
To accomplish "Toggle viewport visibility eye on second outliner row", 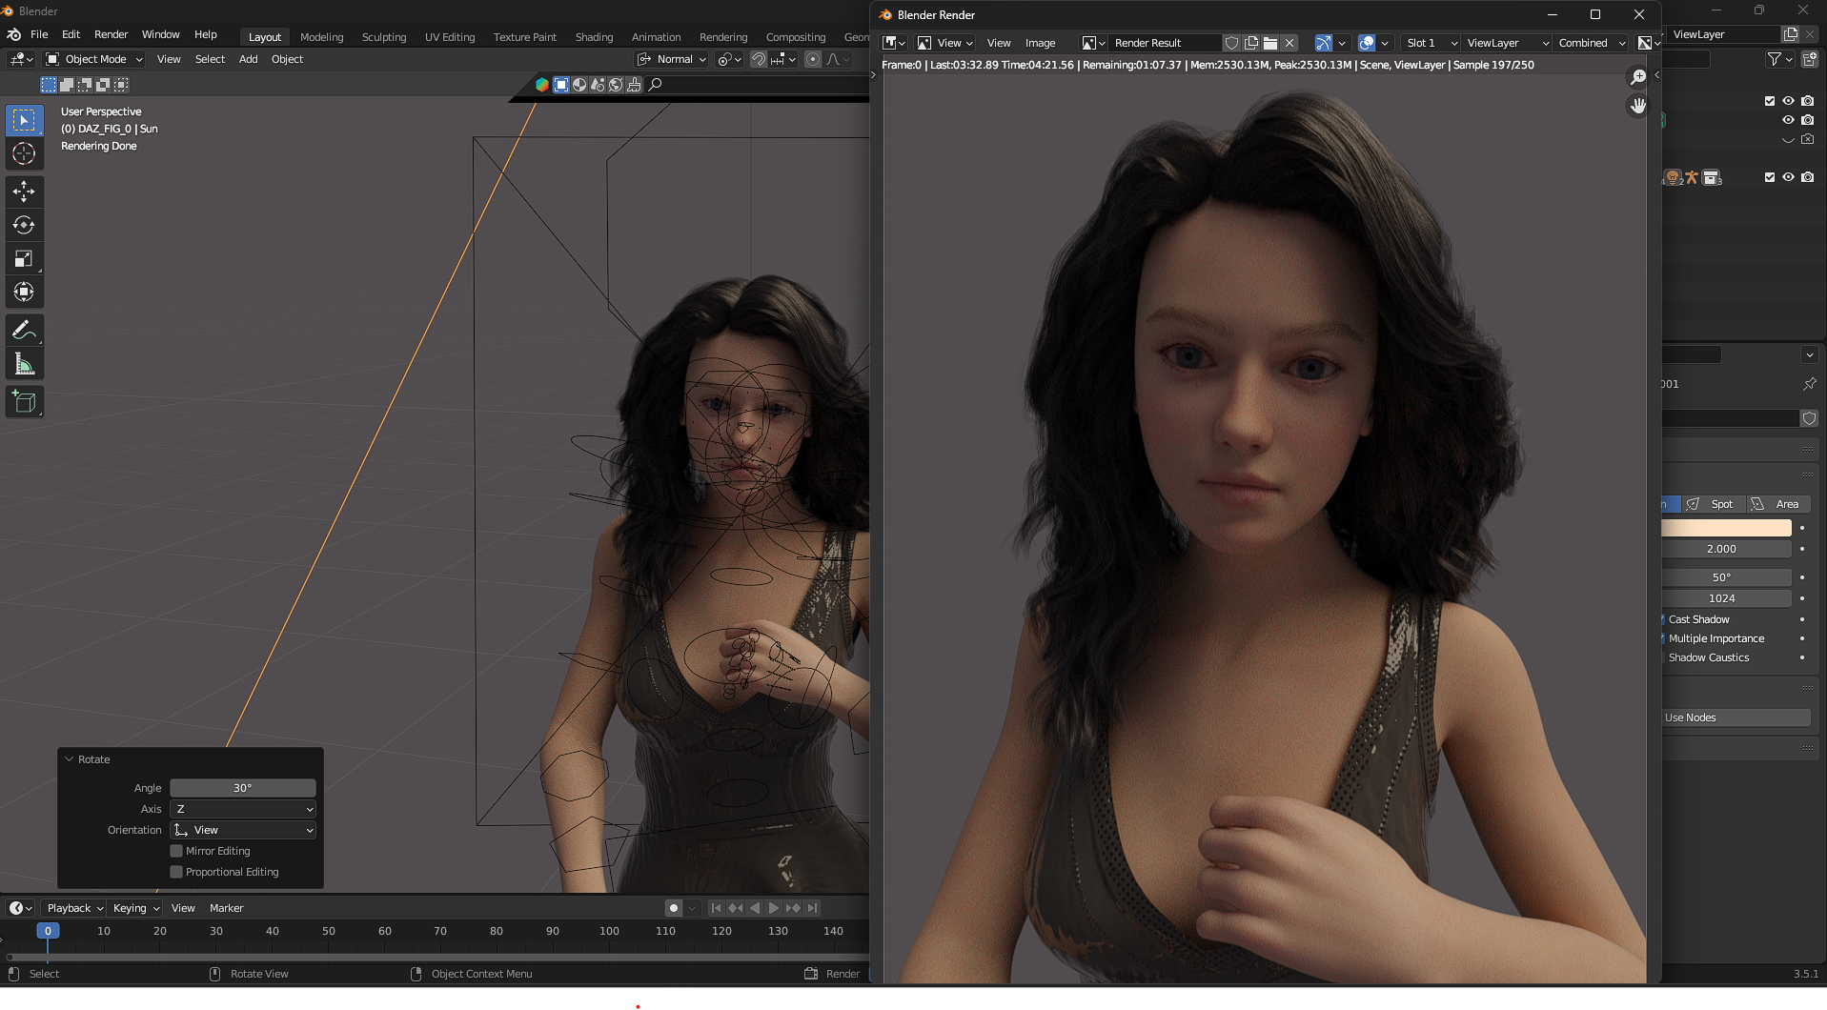I will (1788, 120).
